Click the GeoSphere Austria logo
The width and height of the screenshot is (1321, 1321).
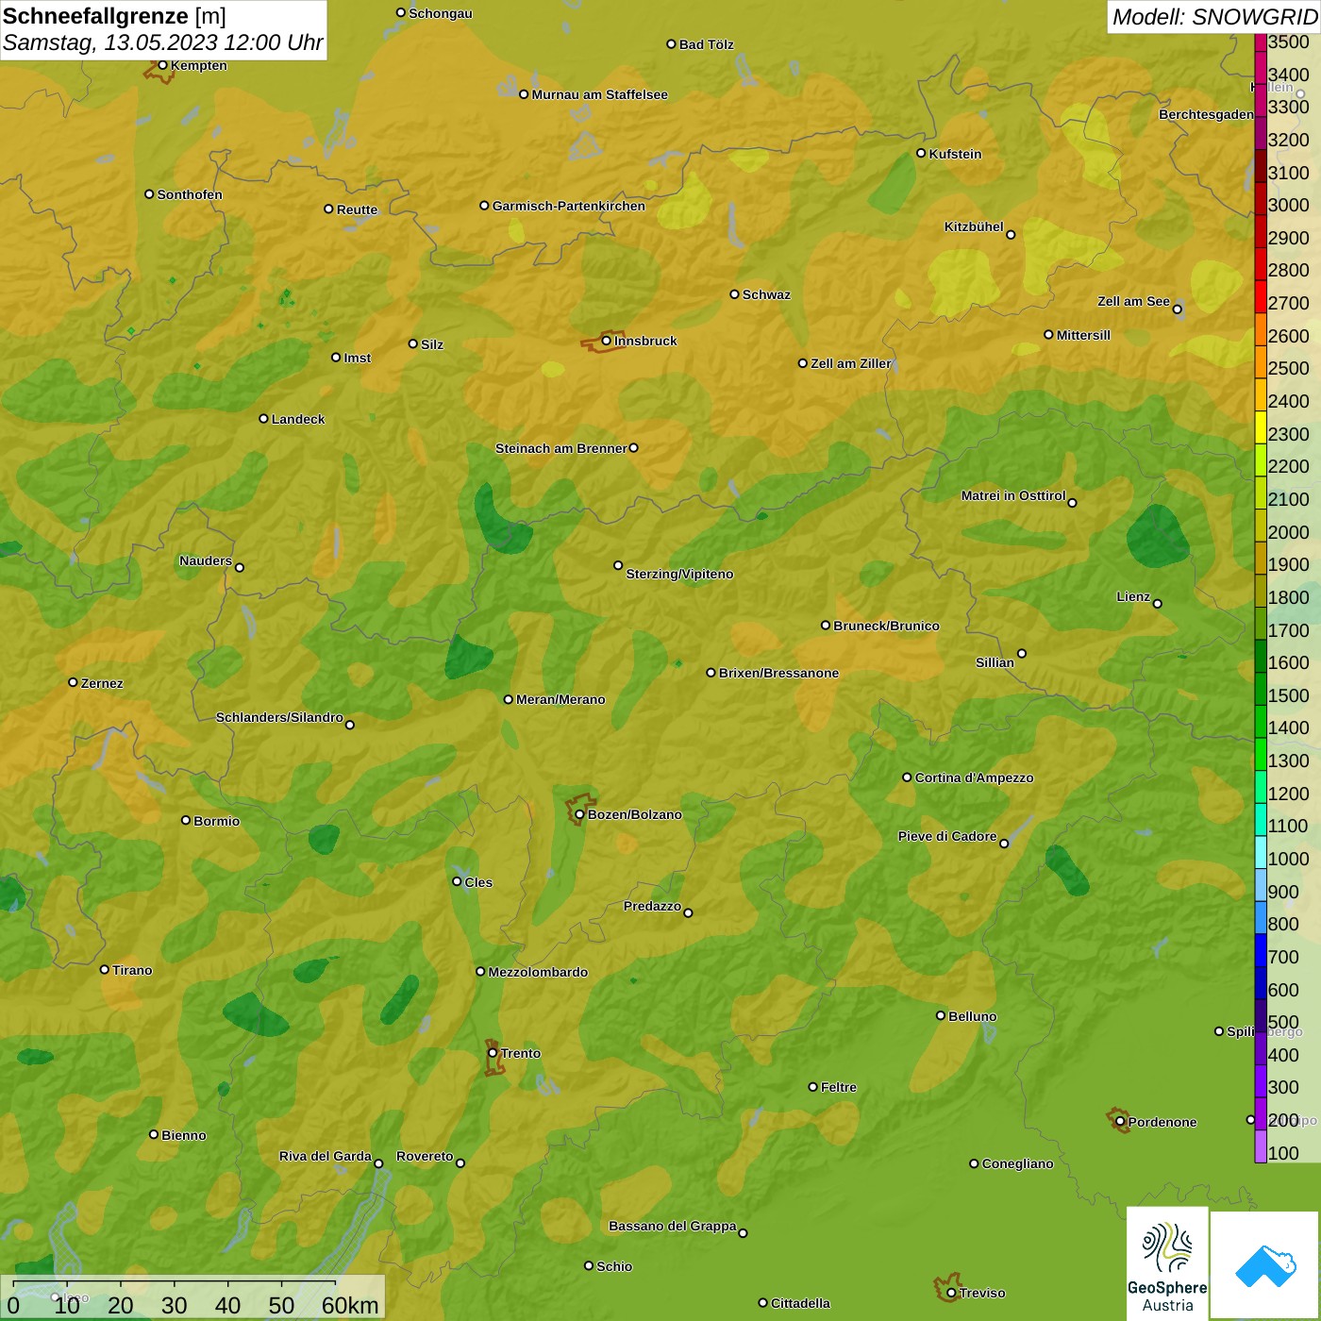[x=1167, y=1263]
